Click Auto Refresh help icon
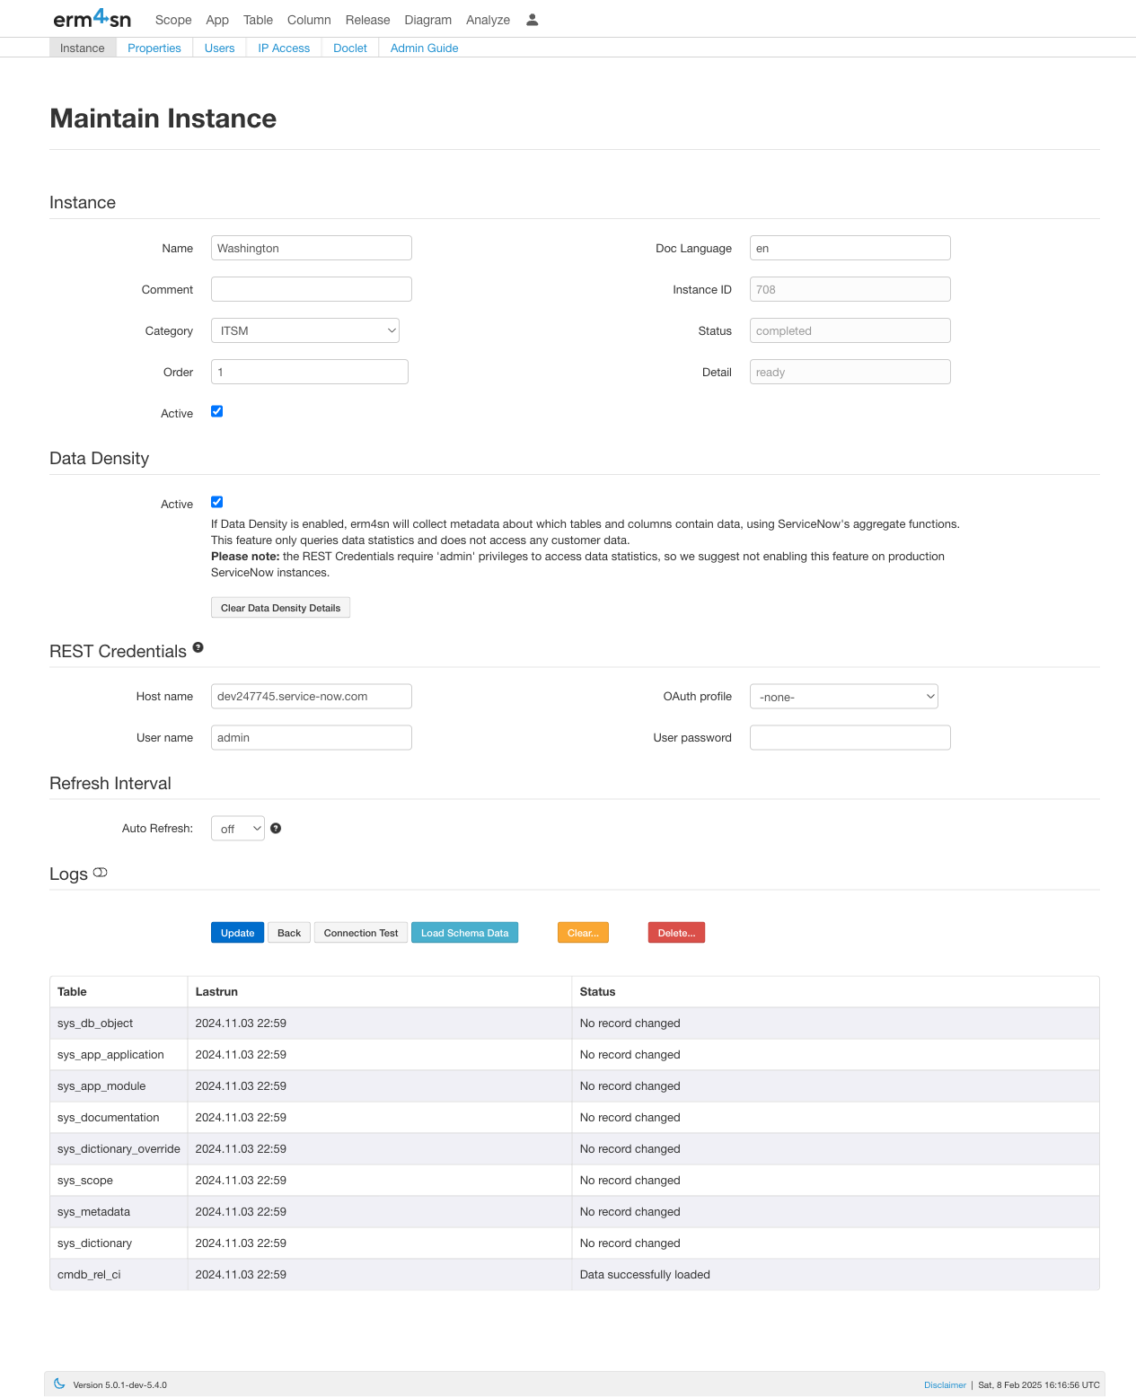This screenshot has width=1136, height=1397. click(276, 829)
